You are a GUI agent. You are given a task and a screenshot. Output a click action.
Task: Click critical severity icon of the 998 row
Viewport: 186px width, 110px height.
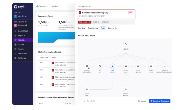[x=53, y=63]
